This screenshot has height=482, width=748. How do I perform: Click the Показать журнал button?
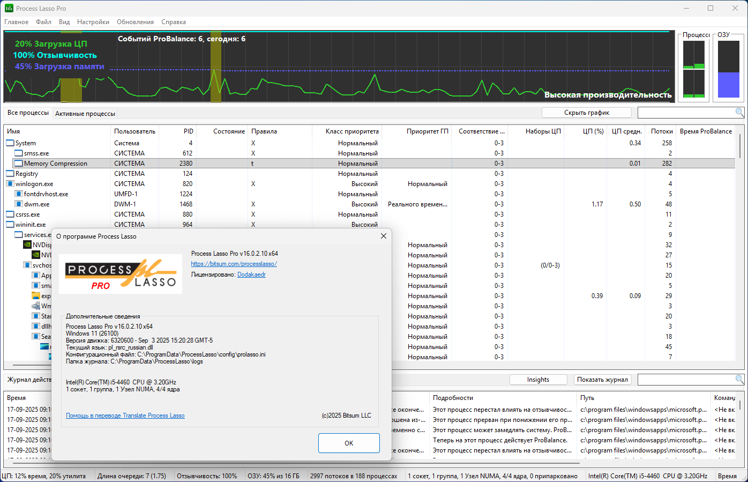click(603, 380)
